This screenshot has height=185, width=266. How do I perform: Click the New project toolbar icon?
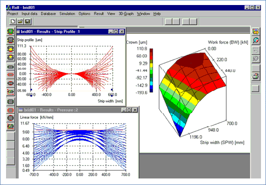tap(13, 22)
